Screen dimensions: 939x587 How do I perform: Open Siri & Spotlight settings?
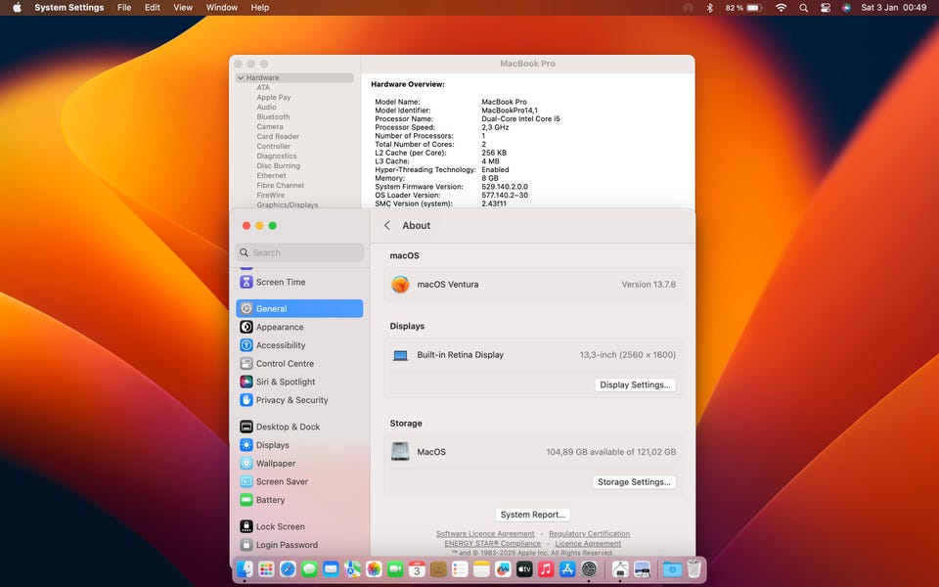point(286,382)
